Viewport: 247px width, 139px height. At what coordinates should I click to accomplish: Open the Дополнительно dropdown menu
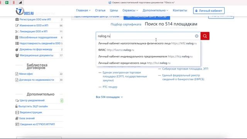155,10
